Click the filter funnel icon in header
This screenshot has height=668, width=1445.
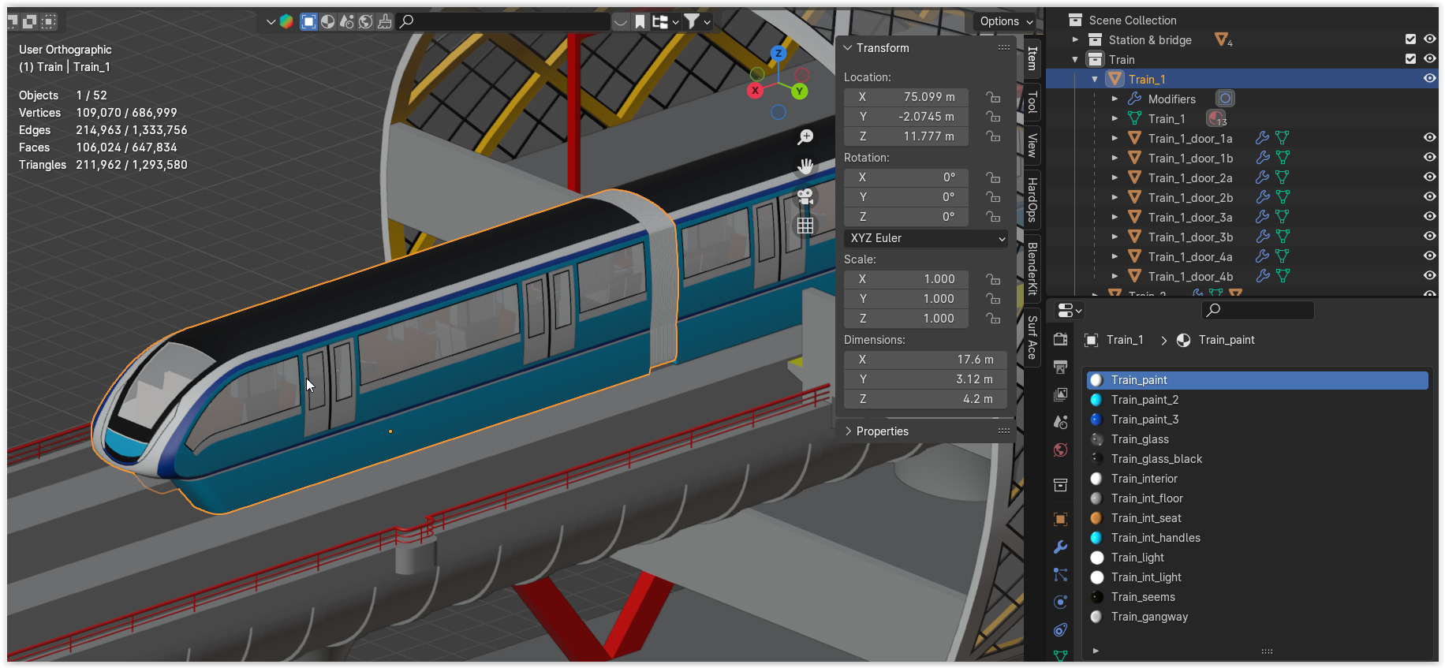coord(692,21)
